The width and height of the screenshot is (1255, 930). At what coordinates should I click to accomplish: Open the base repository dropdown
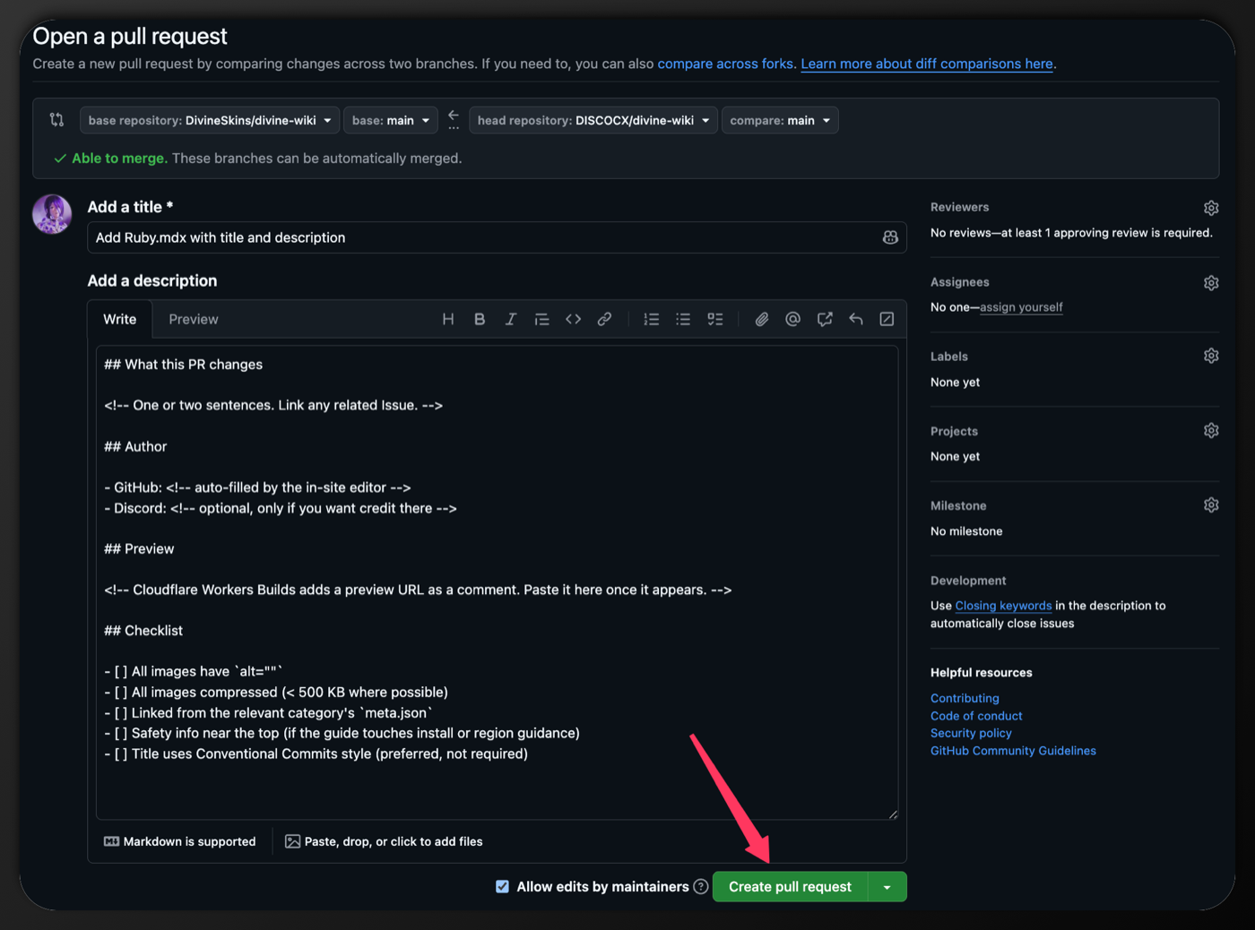pos(210,120)
